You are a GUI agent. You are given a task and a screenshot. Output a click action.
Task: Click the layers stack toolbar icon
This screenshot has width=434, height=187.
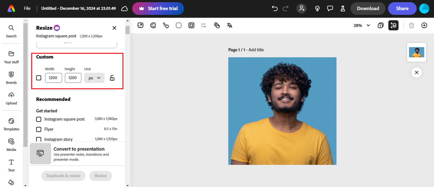tap(217, 25)
